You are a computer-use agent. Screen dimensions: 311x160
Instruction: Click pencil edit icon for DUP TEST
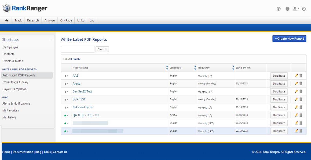[296, 99]
